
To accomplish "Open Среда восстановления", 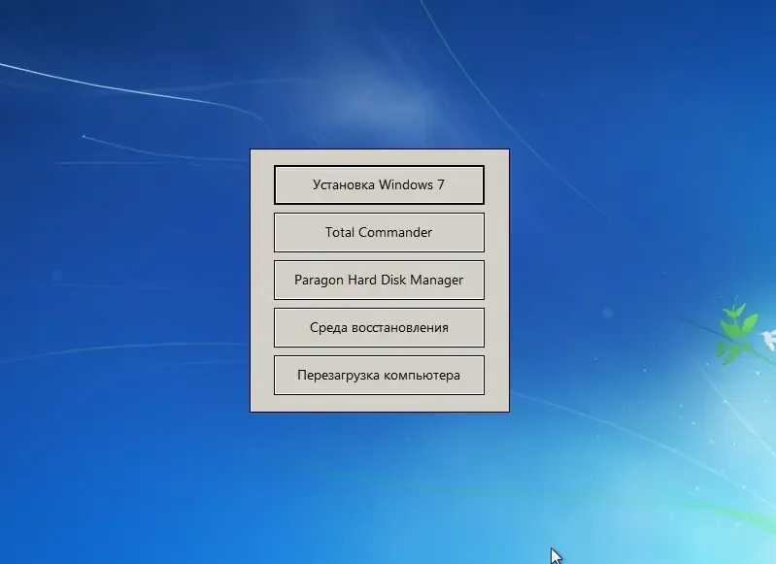I will 379,327.
